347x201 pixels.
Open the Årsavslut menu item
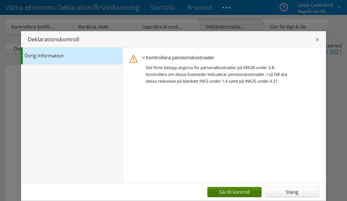199,7
